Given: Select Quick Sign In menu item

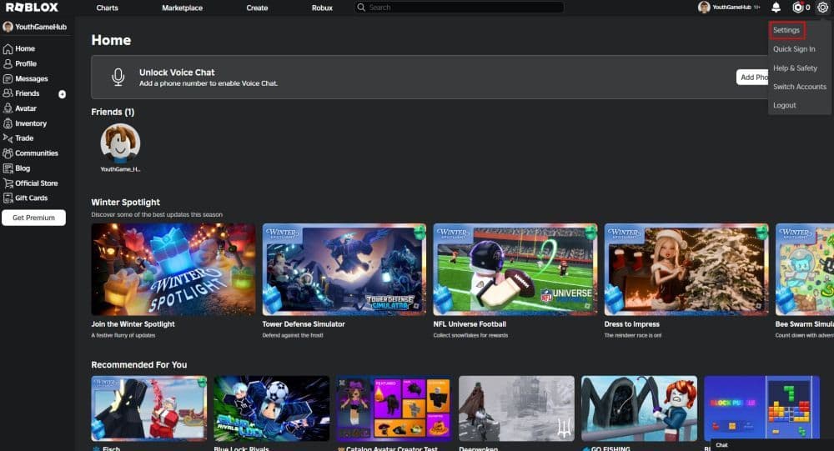Looking at the screenshot, I should coord(794,49).
